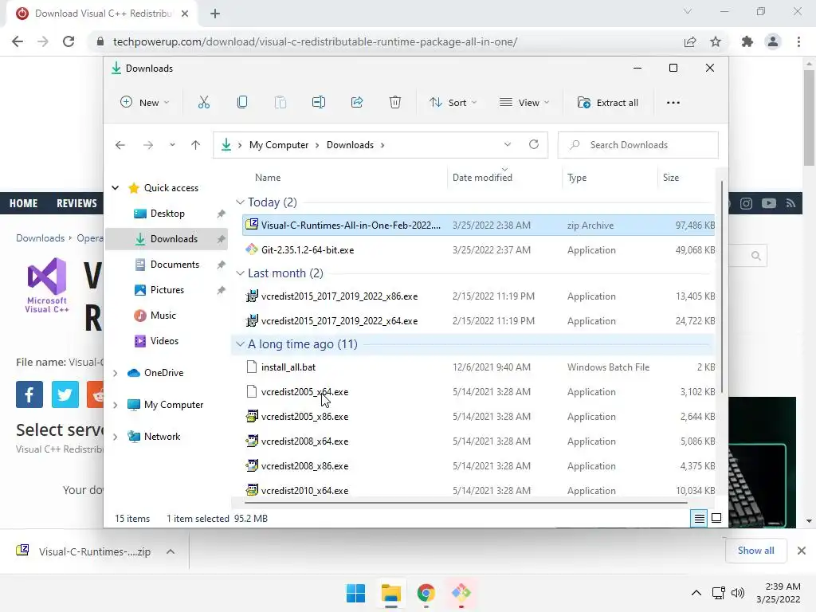
Task: Open the Git installer taskbar icon
Action: [x=461, y=593]
